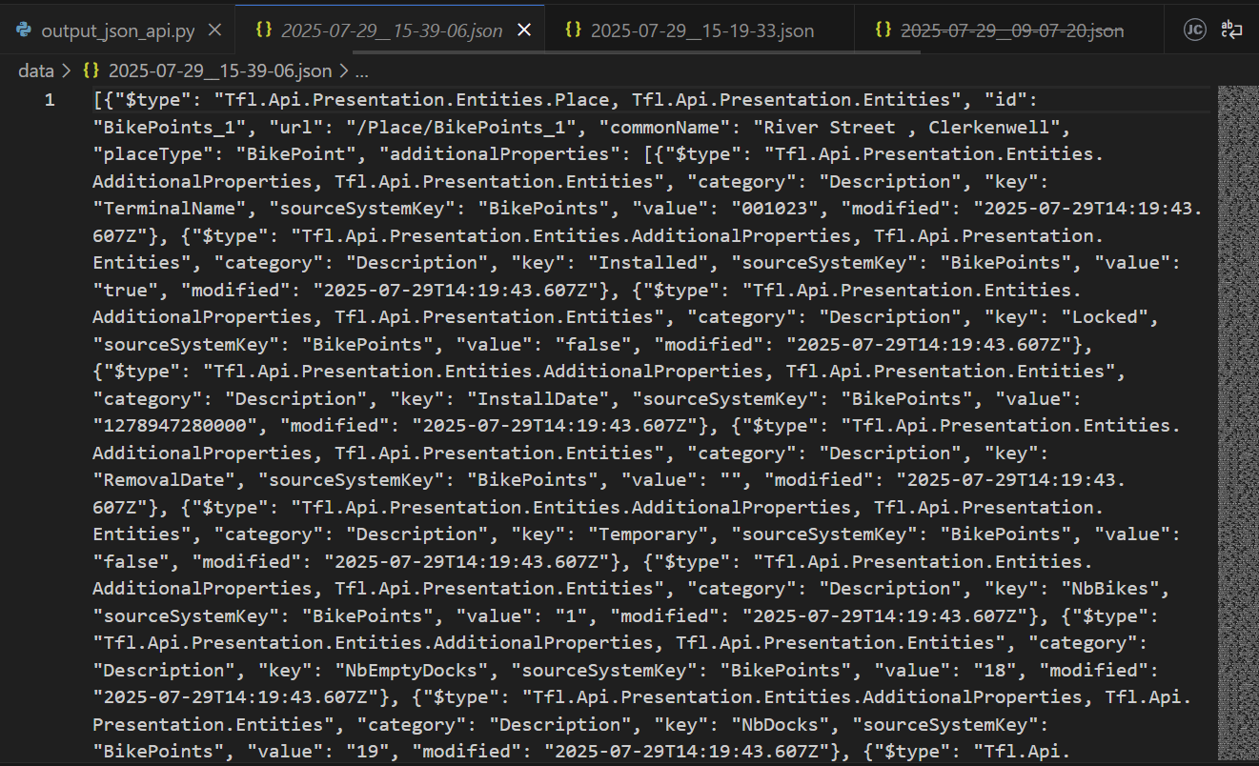Click the "commonName" key
Viewport: 1259px width, 766px height.
(x=663, y=128)
